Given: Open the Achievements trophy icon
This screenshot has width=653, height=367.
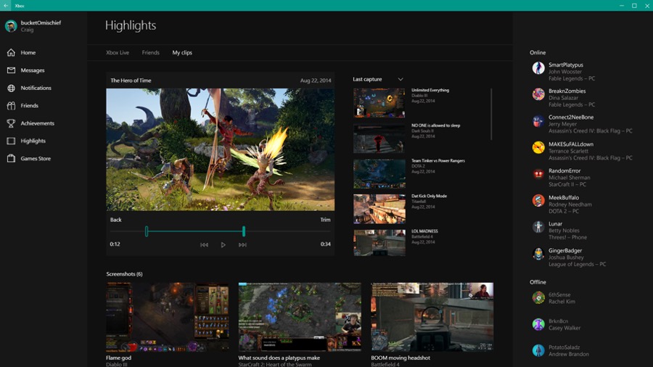Looking at the screenshot, I should 11,123.
